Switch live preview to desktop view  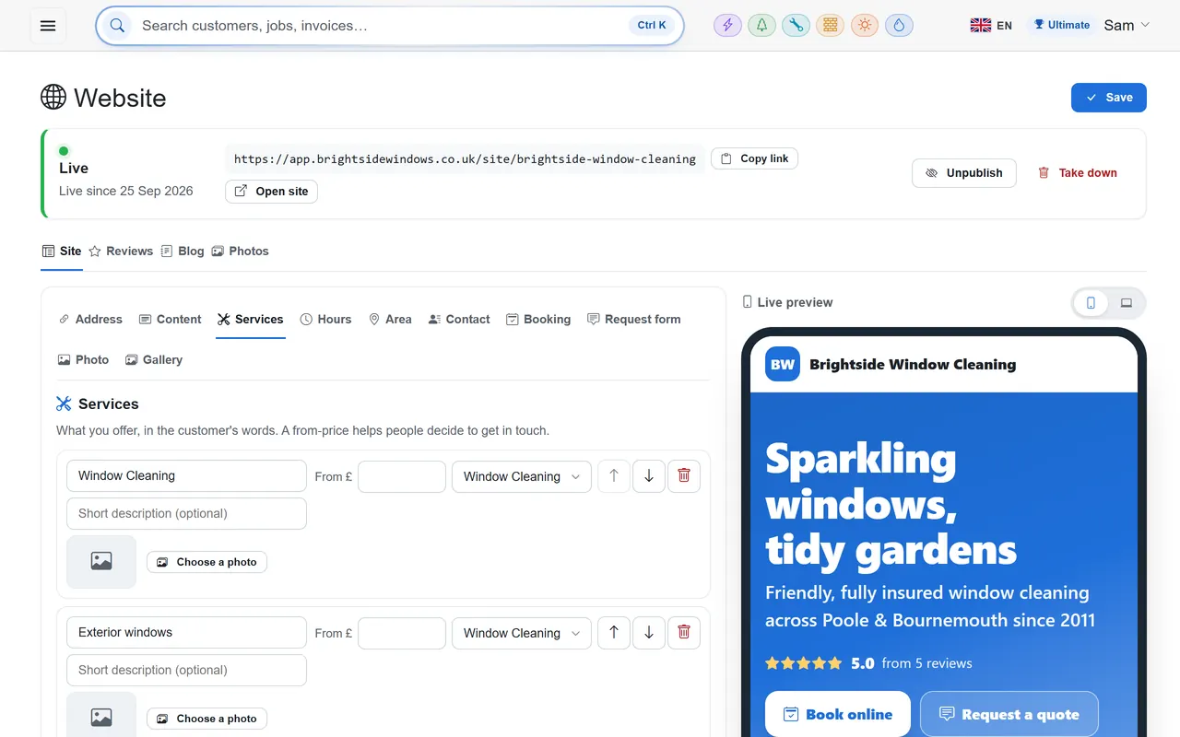pyautogui.click(x=1127, y=302)
